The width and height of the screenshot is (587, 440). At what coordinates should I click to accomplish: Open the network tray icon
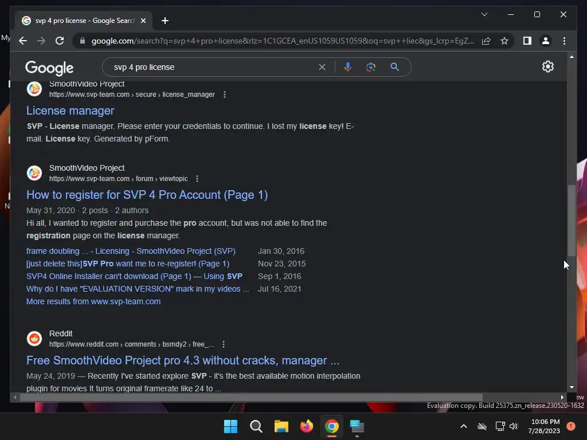[x=500, y=426]
